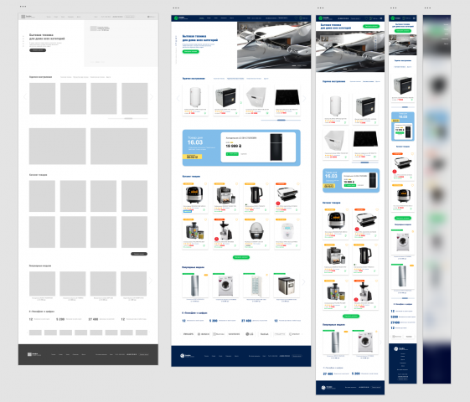This screenshot has width=470, height=402.
Task: Click green hero button on mobile artboard
Action: click(x=402, y=31)
